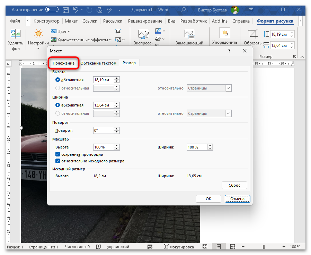Open the search magnifier in title bar

[184, 10]
